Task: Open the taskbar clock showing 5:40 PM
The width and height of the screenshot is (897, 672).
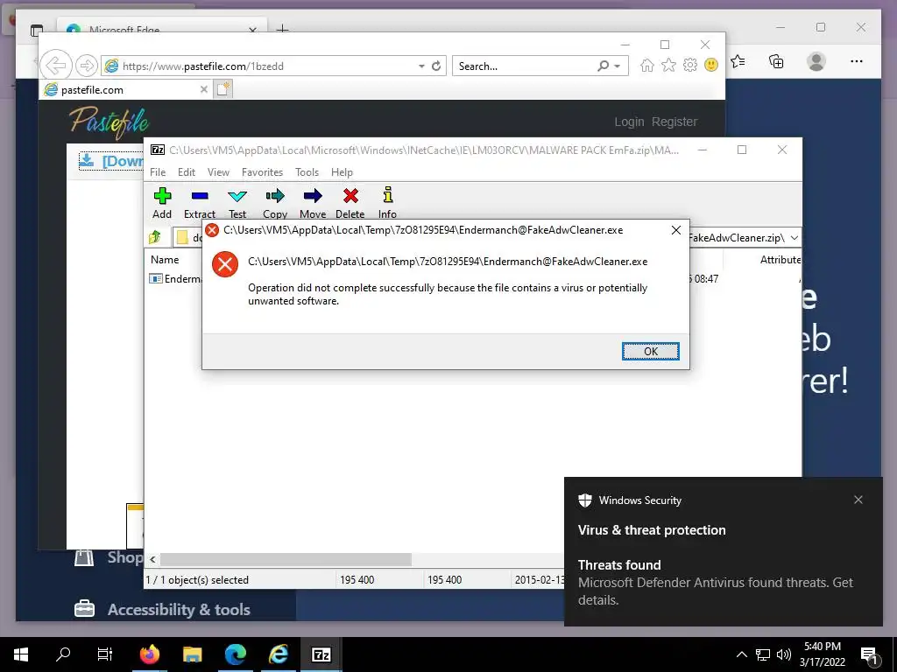Action: point(823,654)
